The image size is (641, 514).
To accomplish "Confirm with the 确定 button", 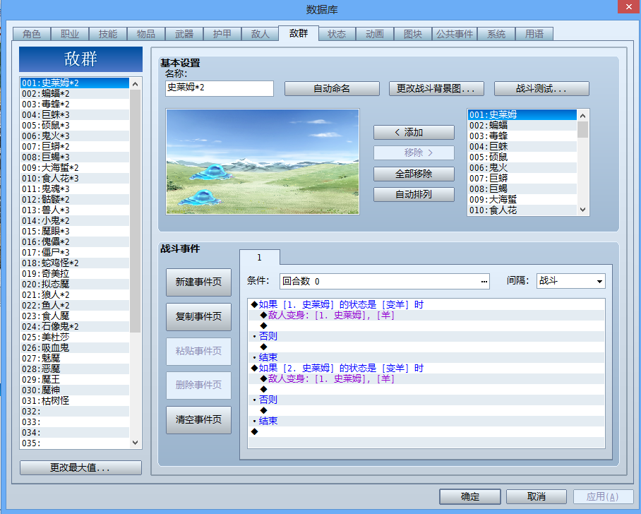I will pos(470,497).
